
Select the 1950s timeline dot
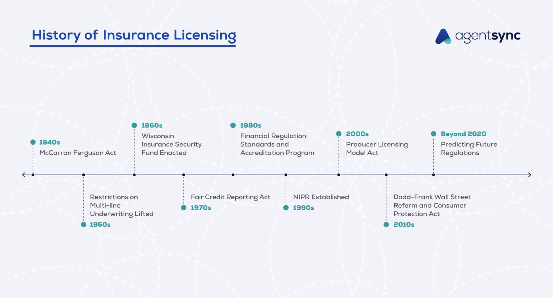(84, 224)
